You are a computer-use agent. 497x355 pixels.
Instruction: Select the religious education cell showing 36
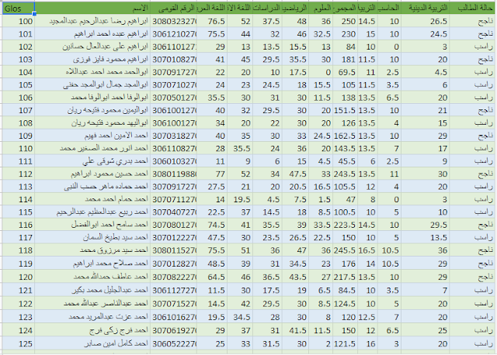tap(425, 250)
